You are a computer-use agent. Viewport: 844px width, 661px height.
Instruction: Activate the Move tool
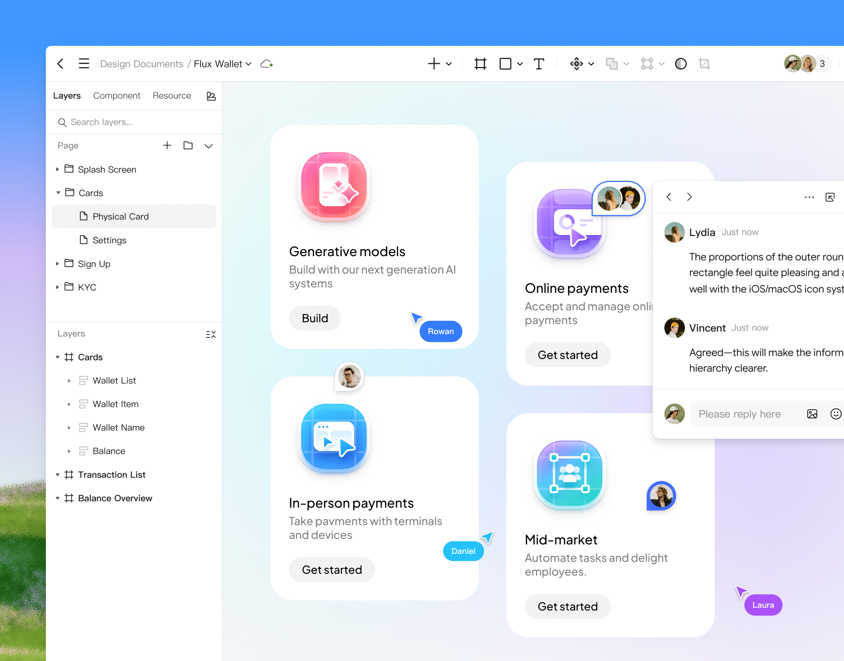click(x=577, y=64)
